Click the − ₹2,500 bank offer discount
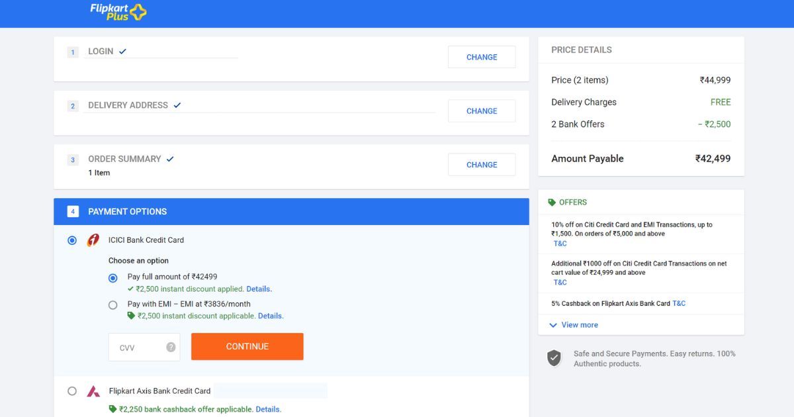 [x=714, y=124]
